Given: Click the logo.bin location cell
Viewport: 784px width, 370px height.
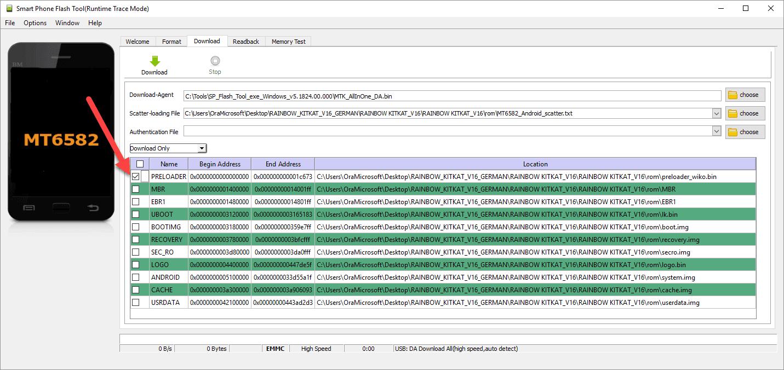Looking at the screenshot, I should click(535, 264).
